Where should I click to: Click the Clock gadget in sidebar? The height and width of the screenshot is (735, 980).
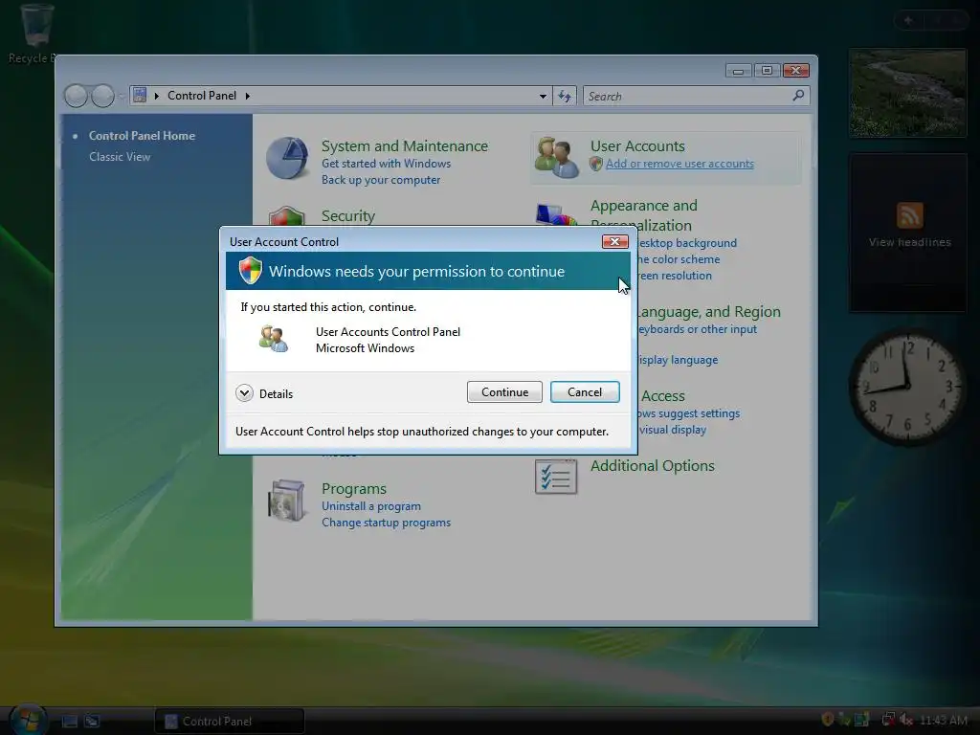point(906,388)
